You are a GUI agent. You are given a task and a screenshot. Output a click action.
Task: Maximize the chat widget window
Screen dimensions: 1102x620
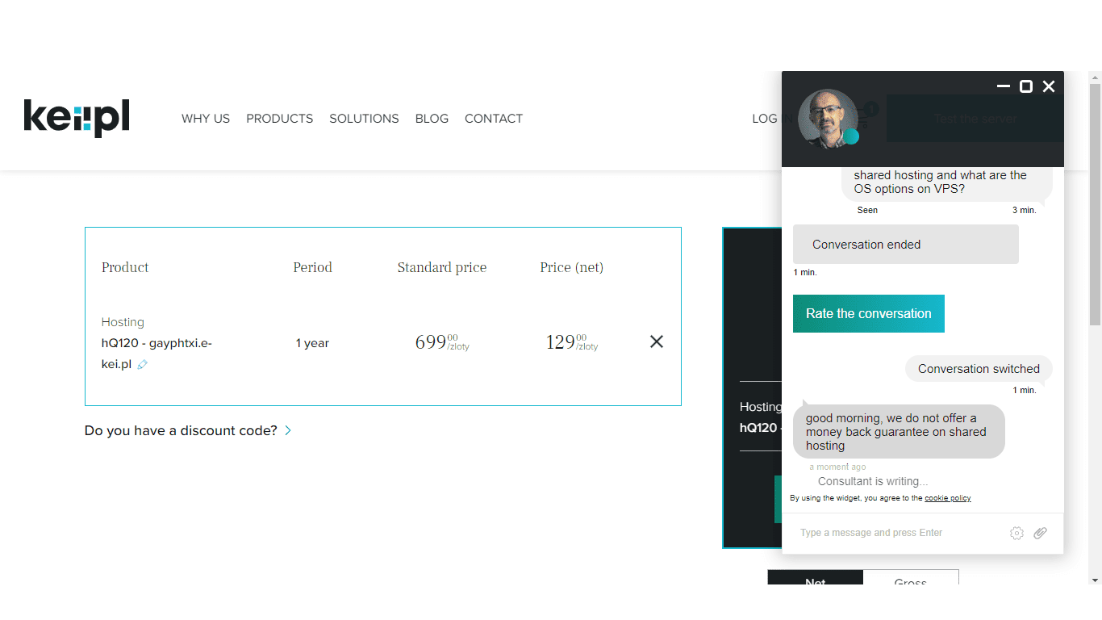[1026, 86]
